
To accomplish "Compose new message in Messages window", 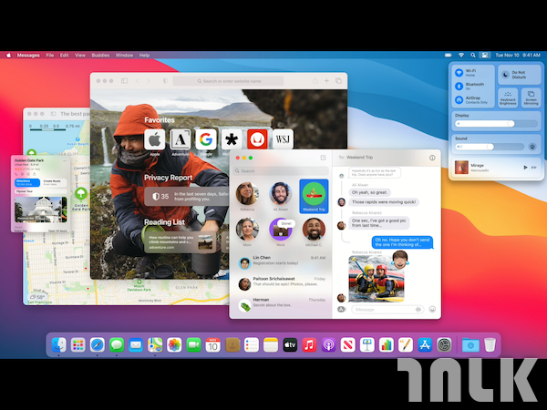I will (323, 158).
